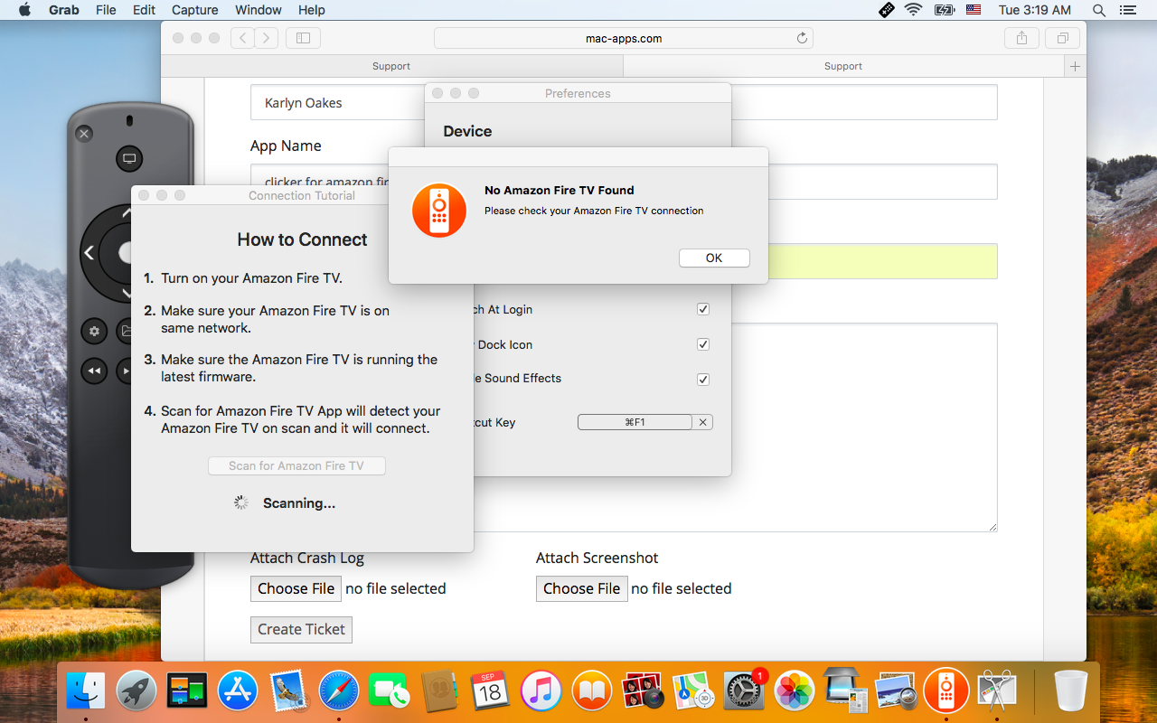Clear the ⌘F1 shortcut with the X button

703,422
